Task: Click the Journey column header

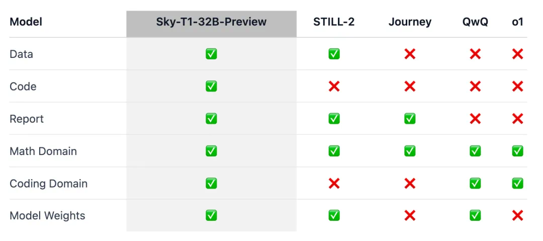Action: (x=410, y=22)
